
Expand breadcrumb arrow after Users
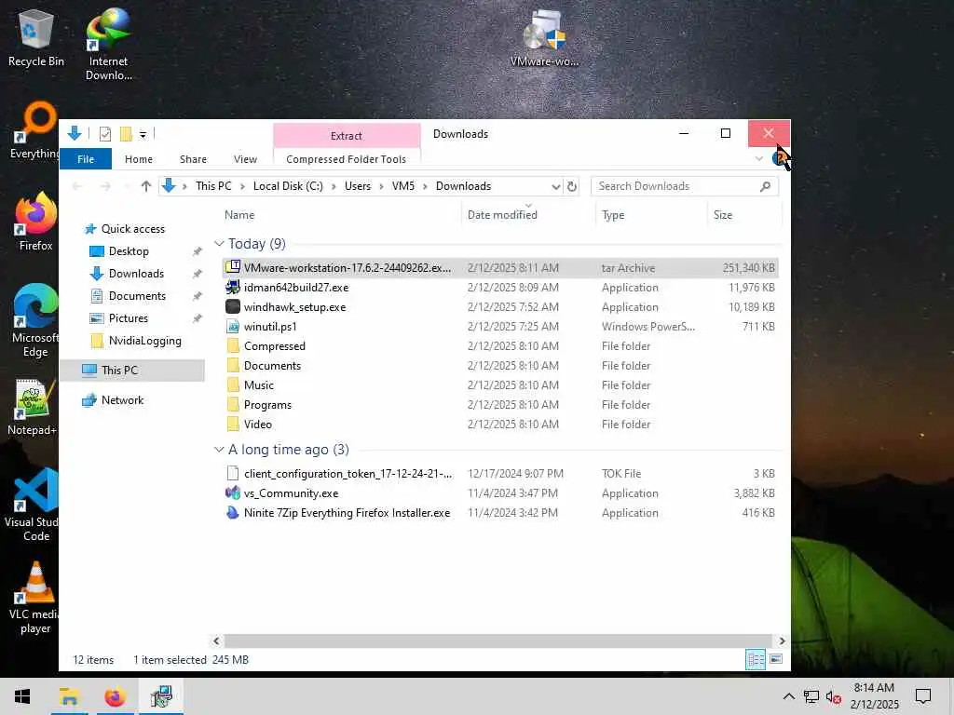point(381,186)
